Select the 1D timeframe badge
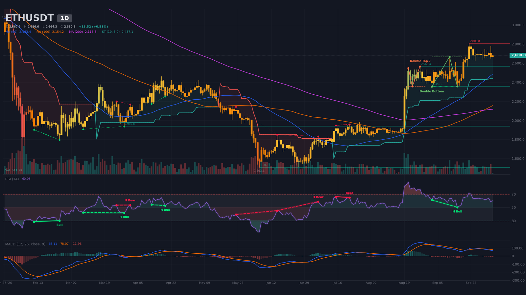 point(65,18)
